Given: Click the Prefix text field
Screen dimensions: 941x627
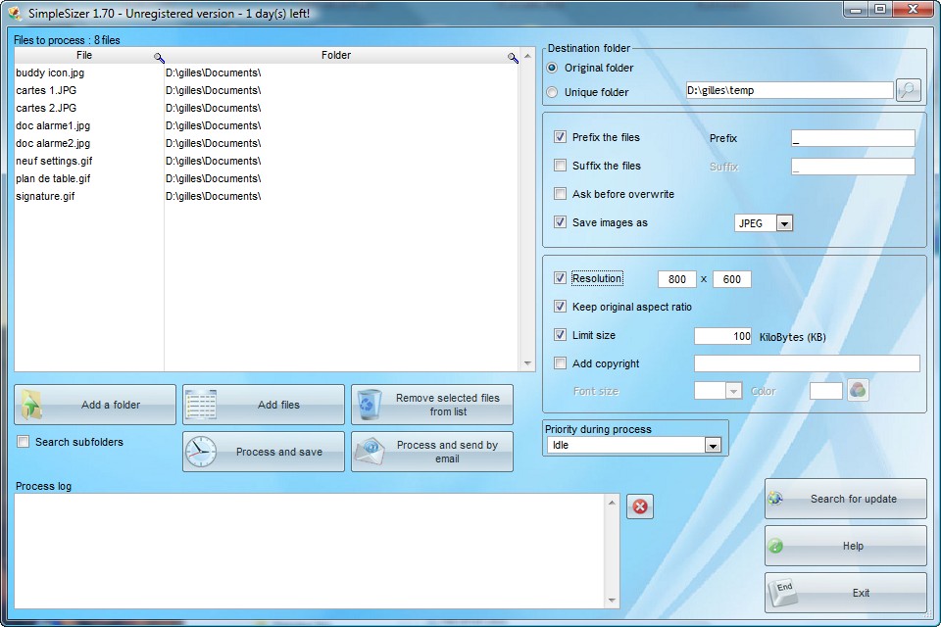Looking at the screenshot, I should point(853,138).
